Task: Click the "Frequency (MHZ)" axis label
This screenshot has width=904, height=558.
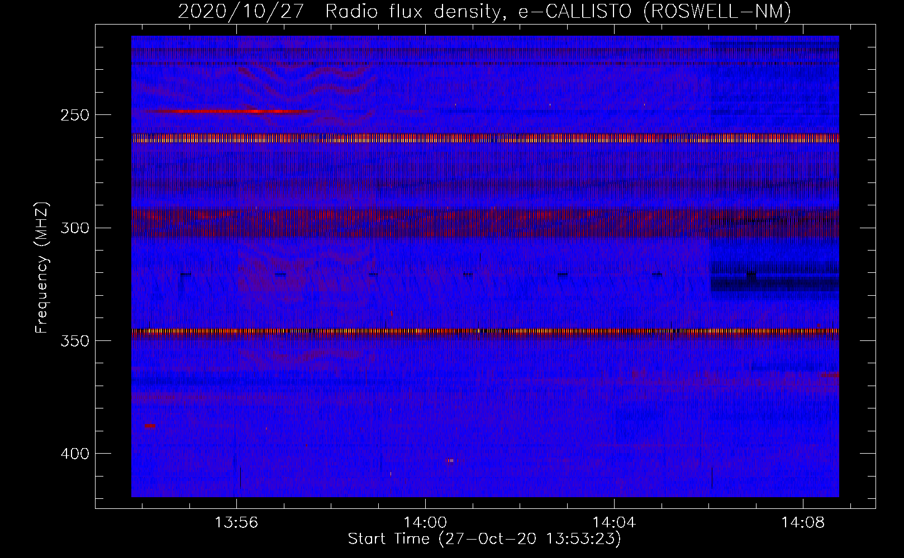Action: tap(42, 268)
